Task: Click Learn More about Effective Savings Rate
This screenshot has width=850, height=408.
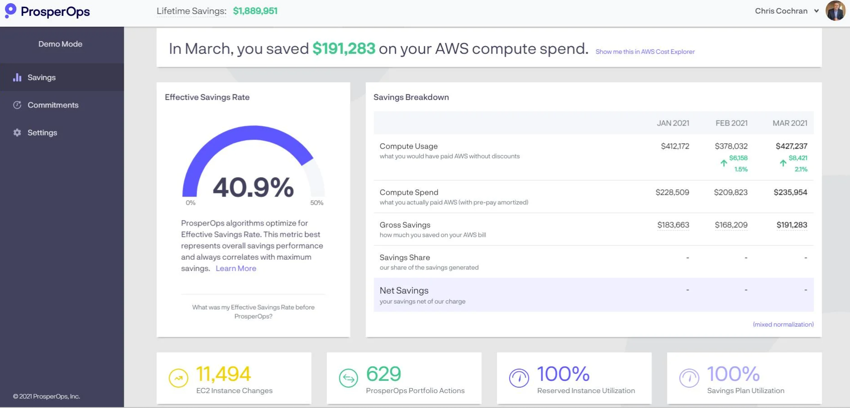Action: click(x=236, y=268)
